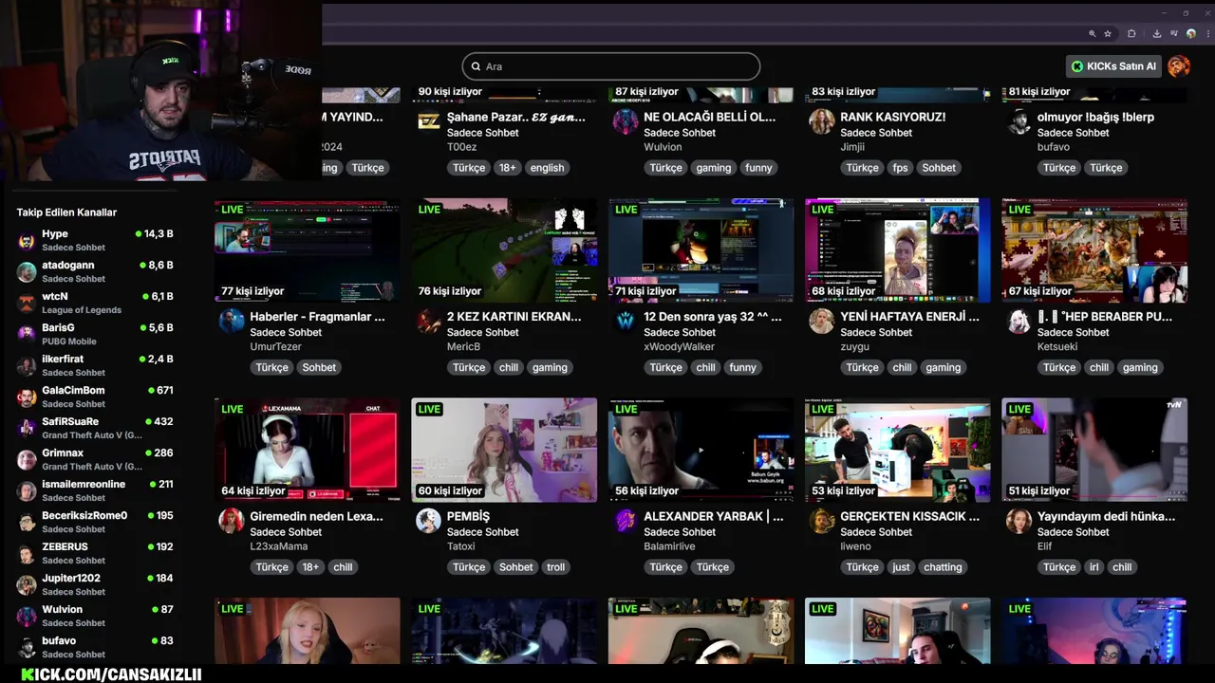Open SafiRSuaRe in followed channels list

click(95, 429)
